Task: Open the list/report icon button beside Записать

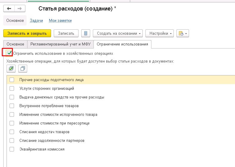Action: point(86,33)
